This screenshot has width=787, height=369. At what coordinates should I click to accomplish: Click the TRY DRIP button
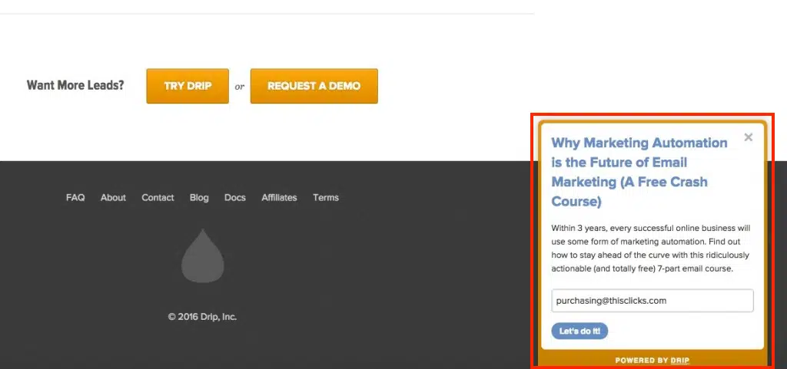point(188,86)
